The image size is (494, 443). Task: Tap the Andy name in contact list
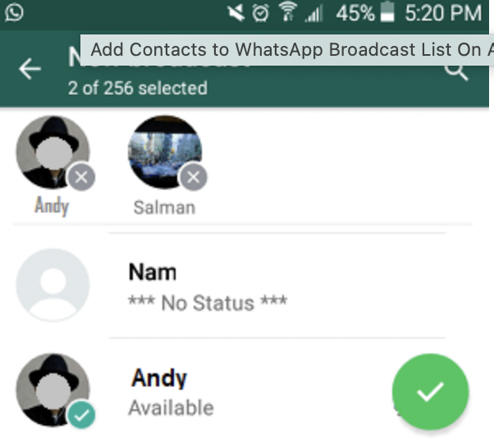[x=159, y=378]
